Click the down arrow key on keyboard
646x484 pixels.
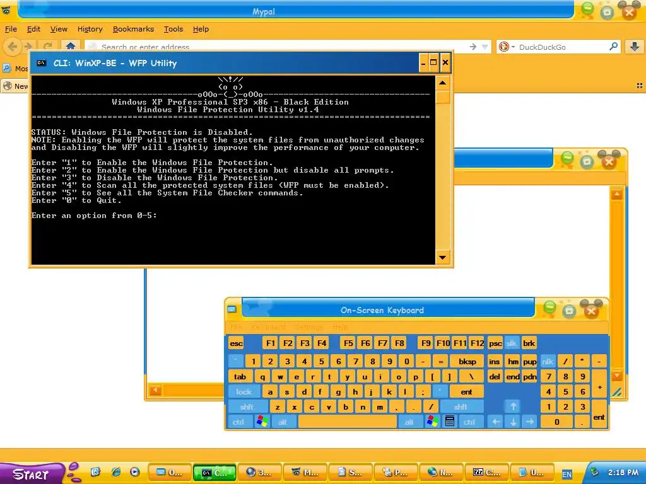(x=514, y=422)
